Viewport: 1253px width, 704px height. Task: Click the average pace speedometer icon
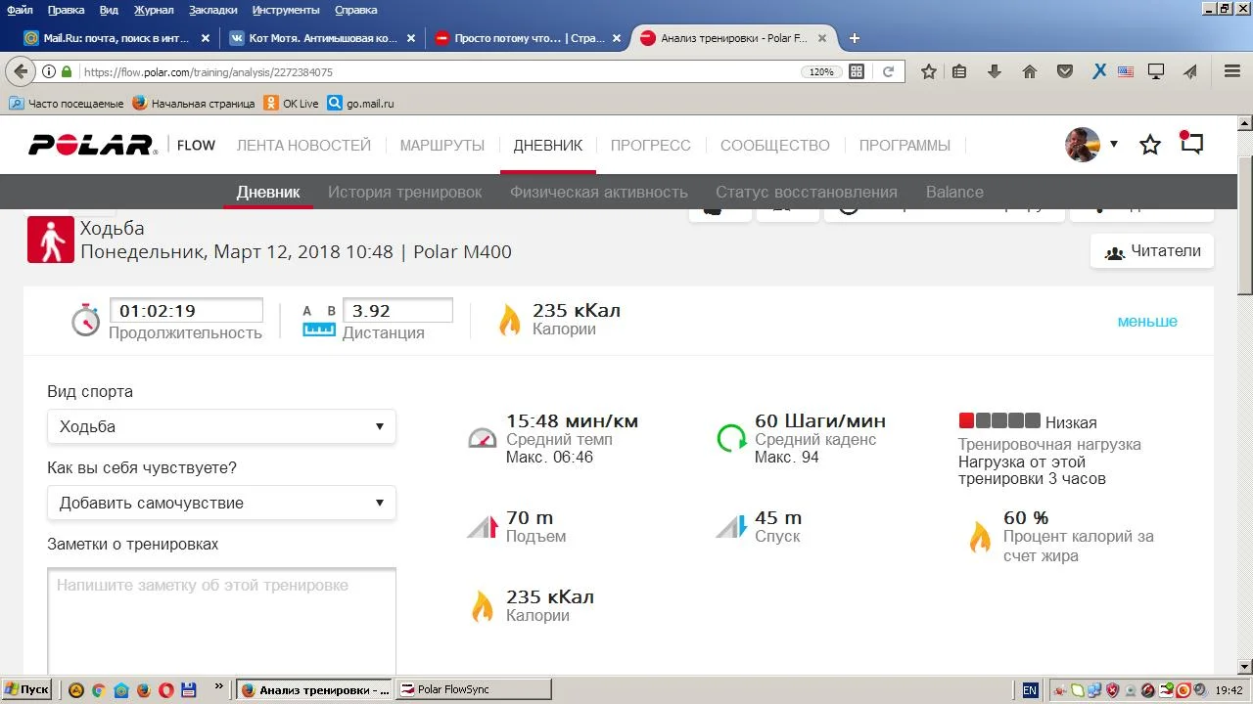(483, 438)
